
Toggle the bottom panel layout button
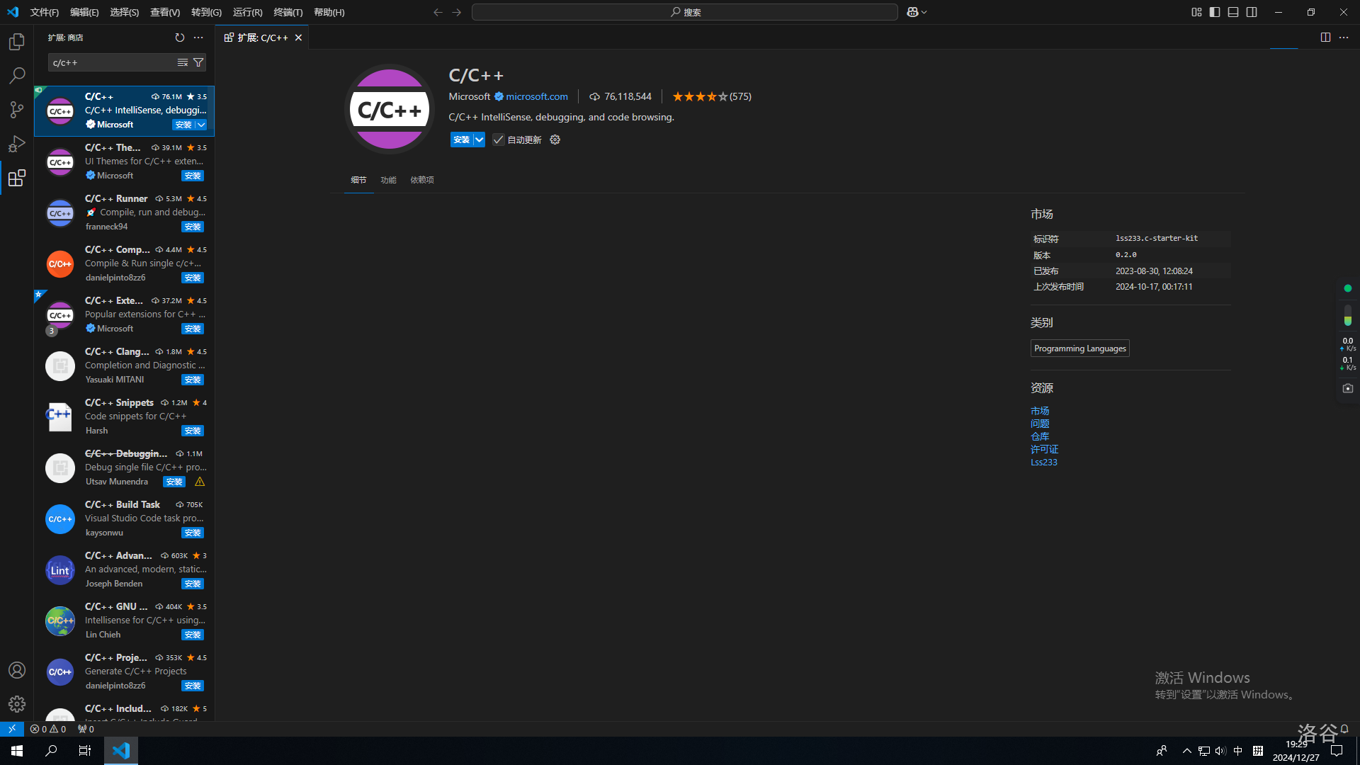click(x=1233, y=12)
